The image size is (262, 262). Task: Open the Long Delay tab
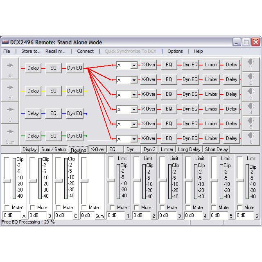coord(189,149)
